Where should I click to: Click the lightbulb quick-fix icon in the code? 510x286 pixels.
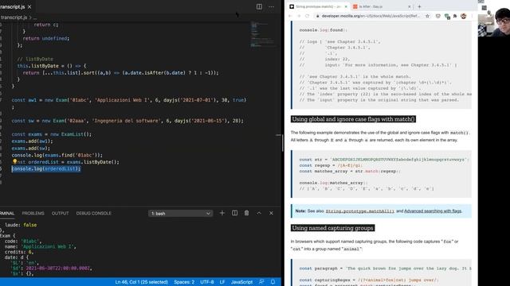(14, 161)
